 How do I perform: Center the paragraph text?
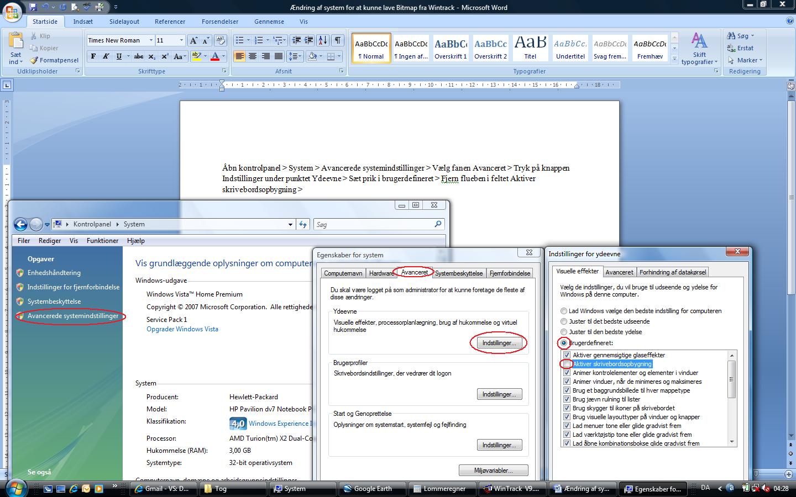[x=253, y=56]
